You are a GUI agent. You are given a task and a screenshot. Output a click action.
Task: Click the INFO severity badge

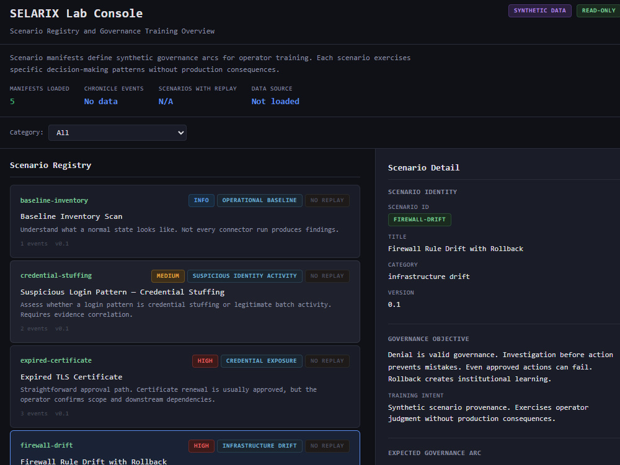click(x=201, y=200)
